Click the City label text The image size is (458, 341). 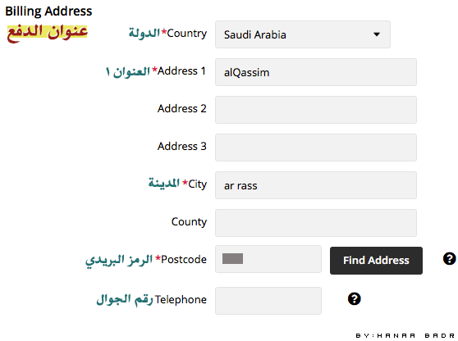(x=197, y=184)
